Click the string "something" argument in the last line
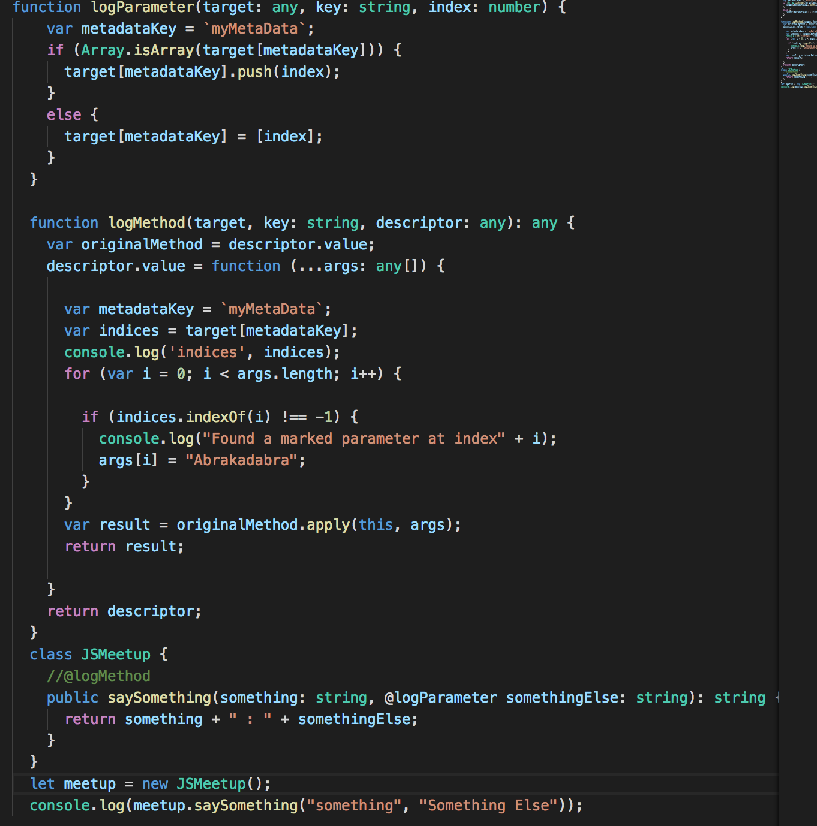817x826 pixels. point(354,806)
